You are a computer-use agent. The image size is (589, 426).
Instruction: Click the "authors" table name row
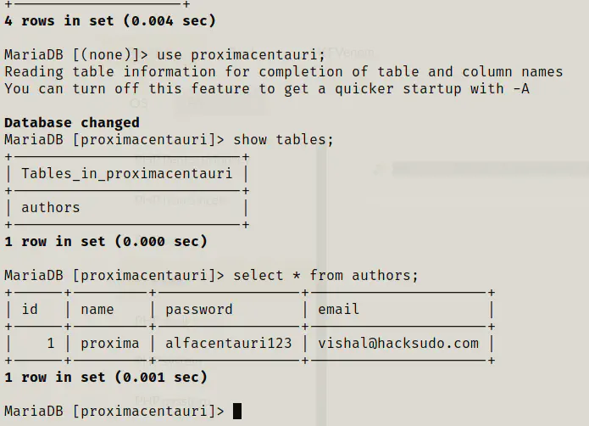pos(51,208)
